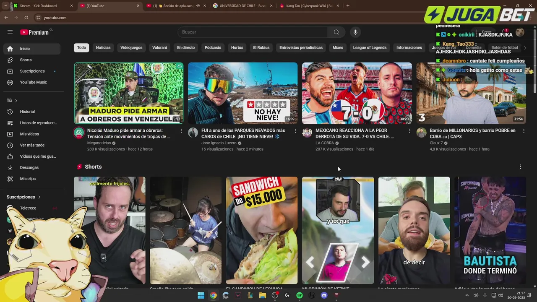Open Jose Ignacio Lucero channel name
Image resolution: width=537 pixels, height=302 pixels.
(219, 143)
